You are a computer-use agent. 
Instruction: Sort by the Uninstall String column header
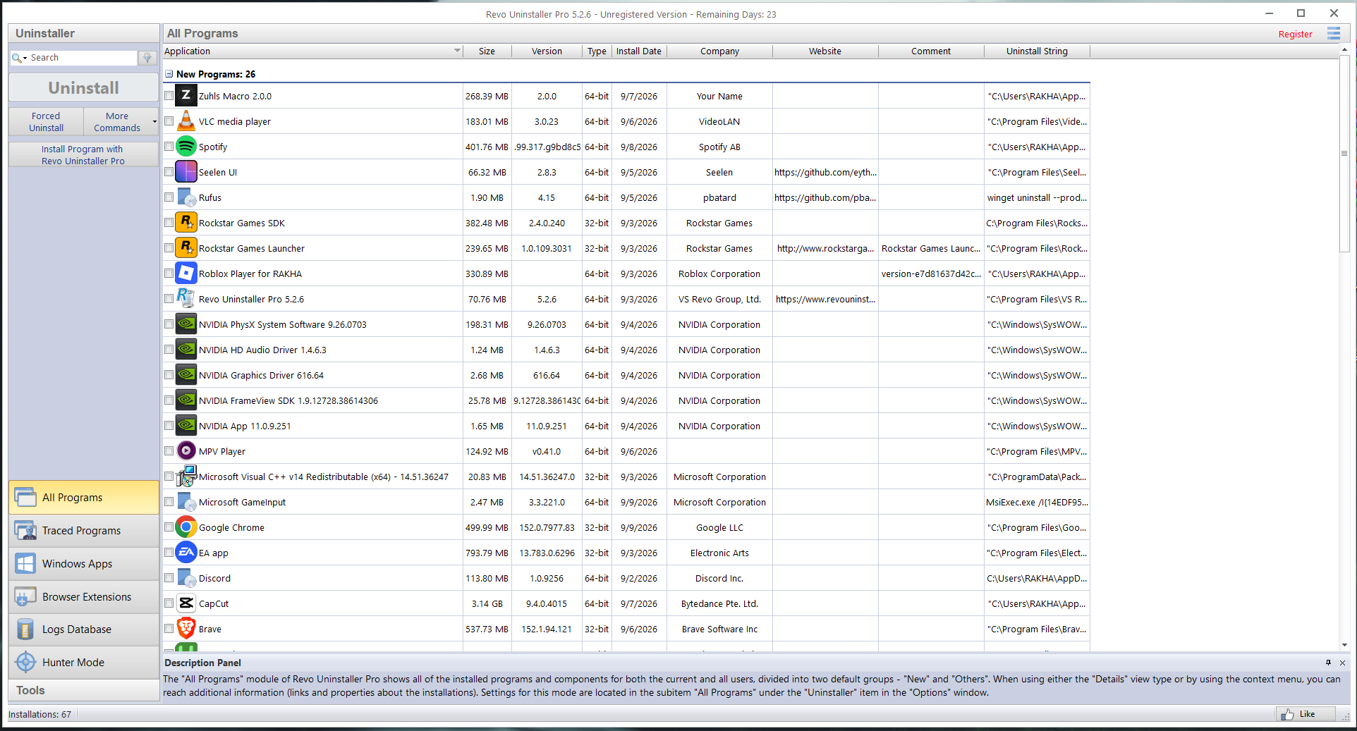click(1037, 51)
